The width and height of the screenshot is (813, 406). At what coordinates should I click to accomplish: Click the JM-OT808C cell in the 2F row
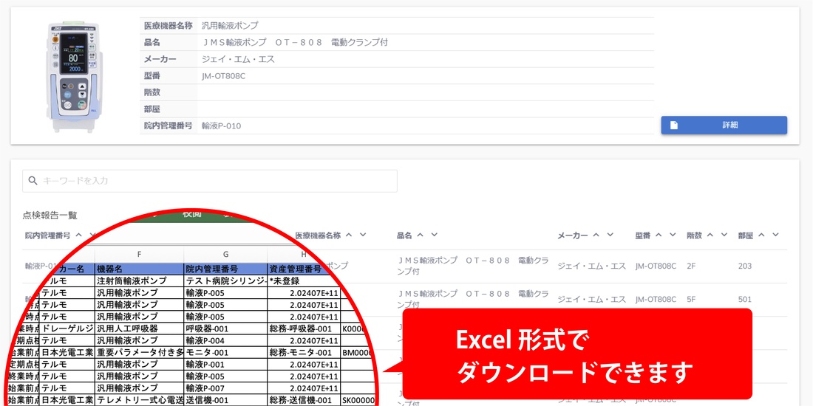click(x=656, y=266)
